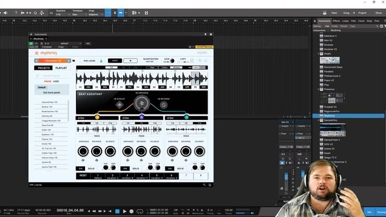Click the 'Get more packs' link
The width and height of the screenshot is (386, 217).
click(x=52, y=92)
